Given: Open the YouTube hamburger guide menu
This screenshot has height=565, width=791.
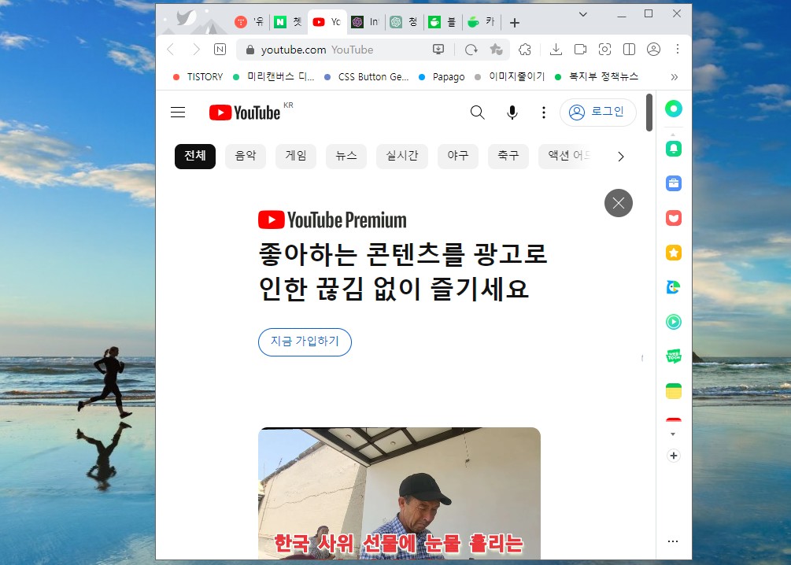Looking at the screenshot, I should point(178,112).
